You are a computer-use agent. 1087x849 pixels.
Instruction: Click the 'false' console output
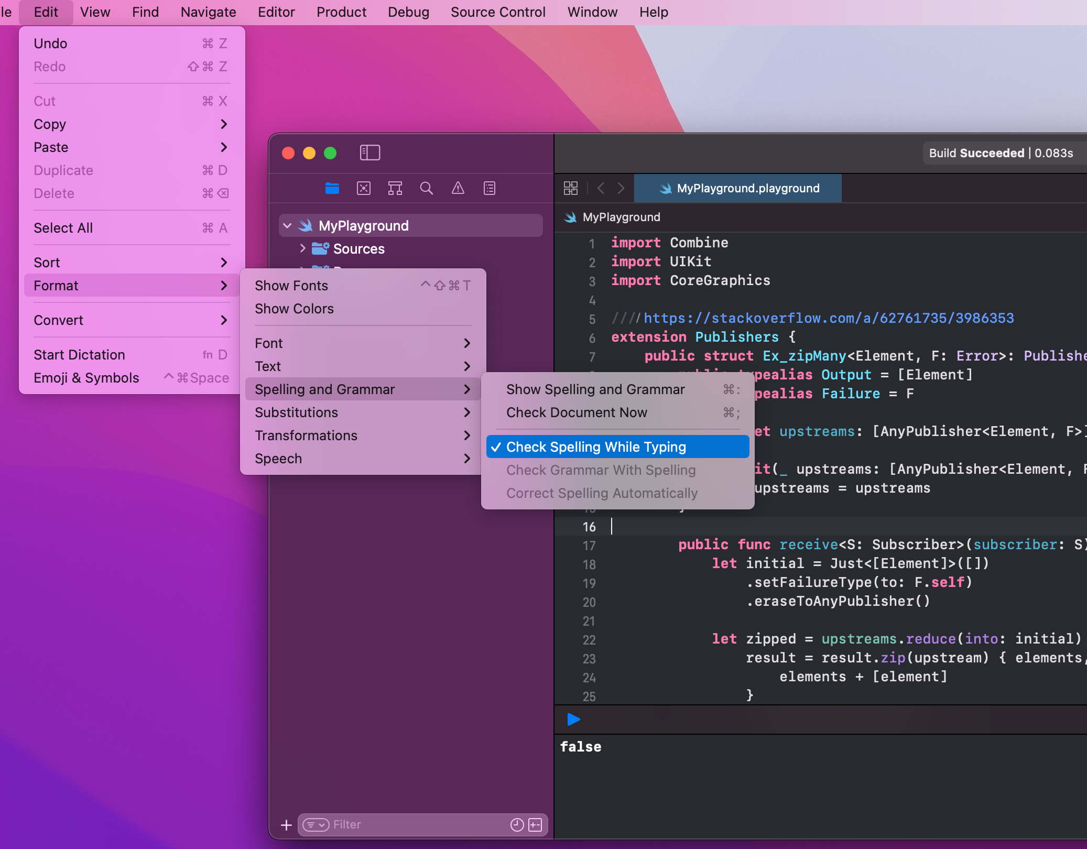pos(581,747)
